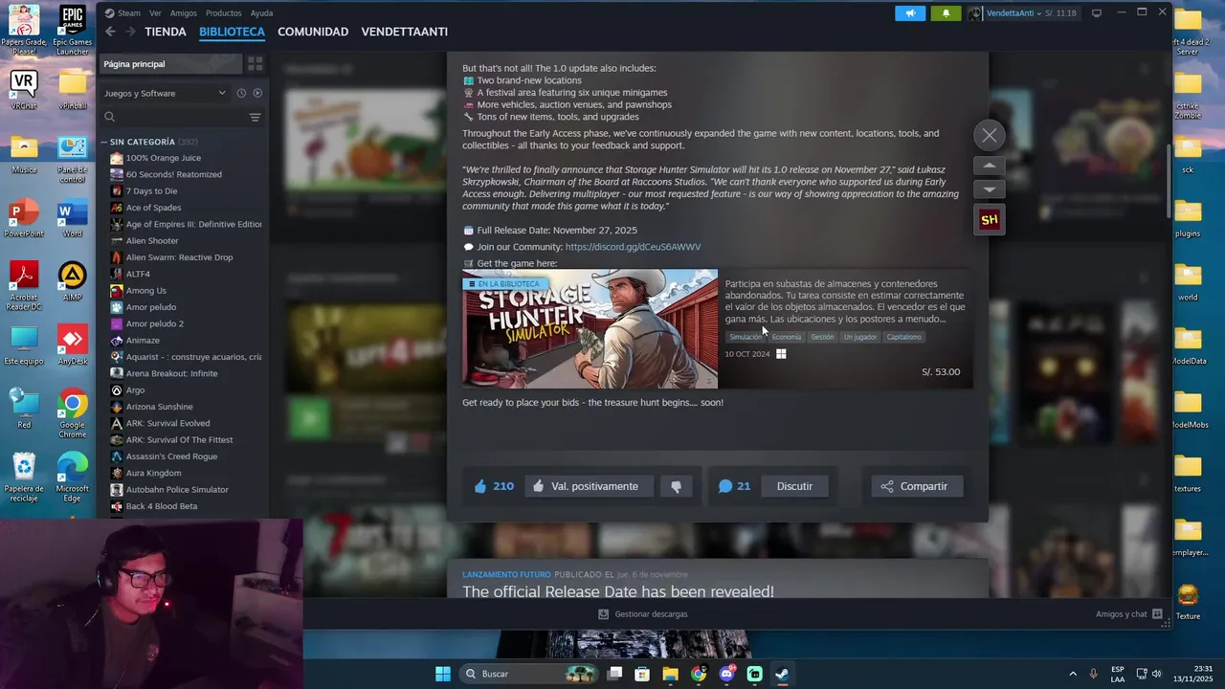The image size is (1225, 689).
Task: Click the clock sort-by-recent icon
Action: (x=241, y=93)
